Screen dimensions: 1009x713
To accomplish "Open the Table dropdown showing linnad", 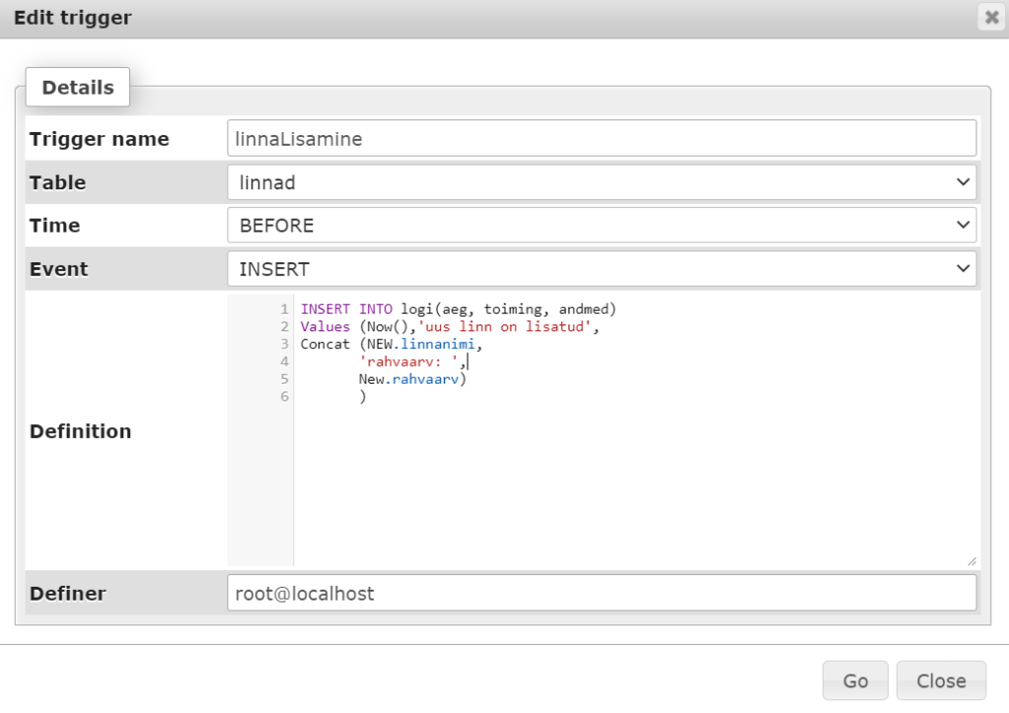I will pyautogui.click(x=602, y=182).
